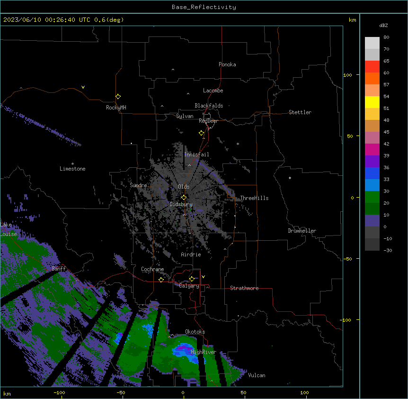Image resolution: width=408 pixels, height=399 pixels.
Task: Click the km label in the top right
Action: [x=352, y=20]
